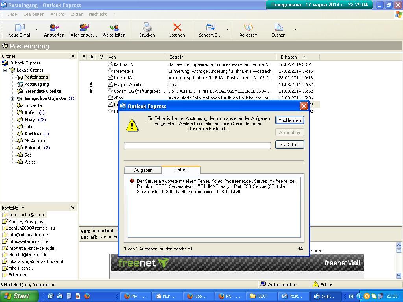Viewport: 403px width, 302px height.
Task: Select contact irina.bill@freenet.de
Action: pyautogui.click(x=25, y=255)
